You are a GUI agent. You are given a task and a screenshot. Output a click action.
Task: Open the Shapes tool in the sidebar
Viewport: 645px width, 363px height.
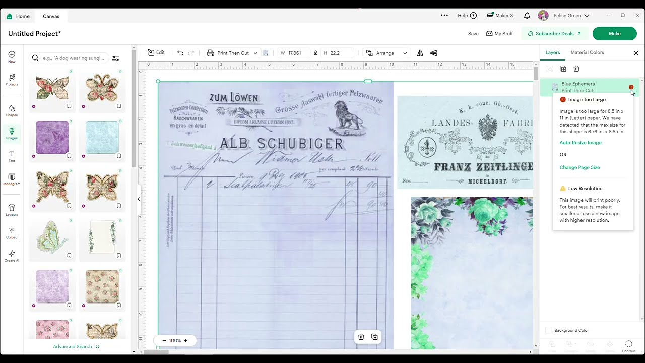pyautogui.click(x=12, y=110)
